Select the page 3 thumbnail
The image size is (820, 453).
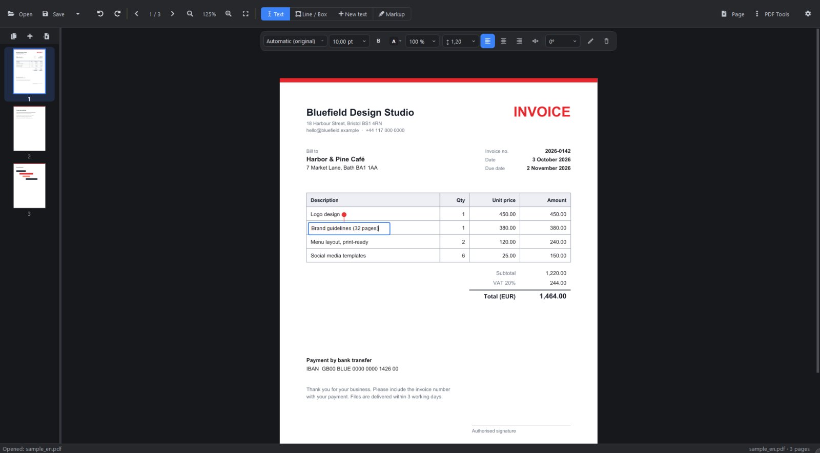(29, 186)
